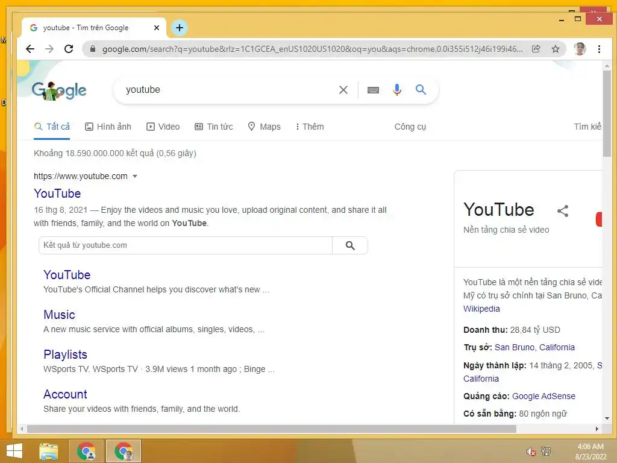Clear the search query with X
617x463 pixels.
[343, 90]
